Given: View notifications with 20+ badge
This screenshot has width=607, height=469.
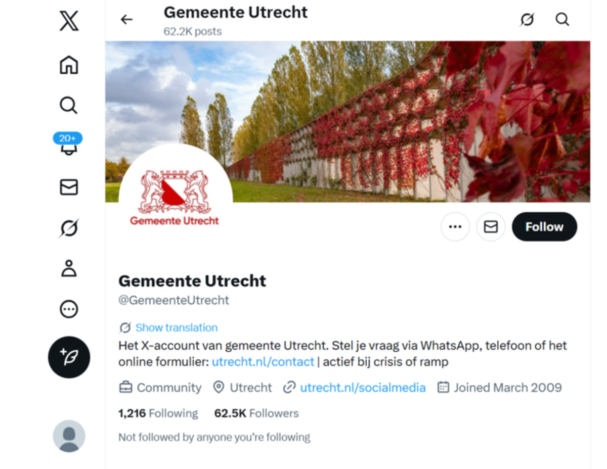Looking at the screenshot, I should [x=68, y=144].
